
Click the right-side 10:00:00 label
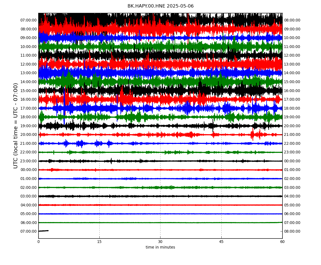[292, 38]
